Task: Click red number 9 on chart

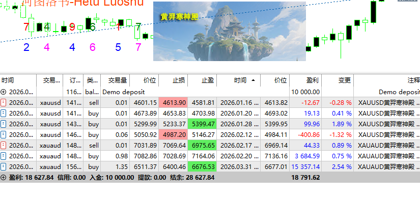Action: (x=72, y=27)
